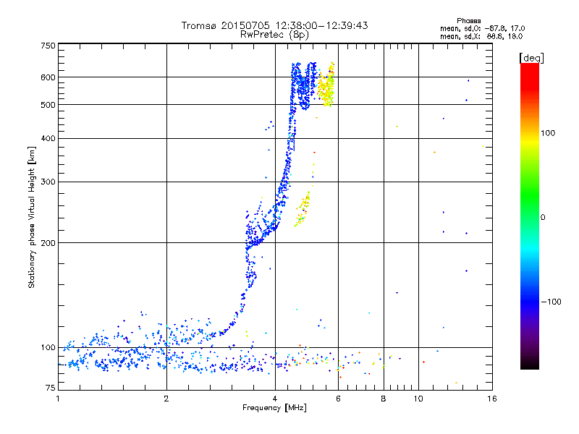Click the plot title 'Tromsø 20150705 12:38:00-12:39:43'
579x434 pixels.
click(274, 25)
